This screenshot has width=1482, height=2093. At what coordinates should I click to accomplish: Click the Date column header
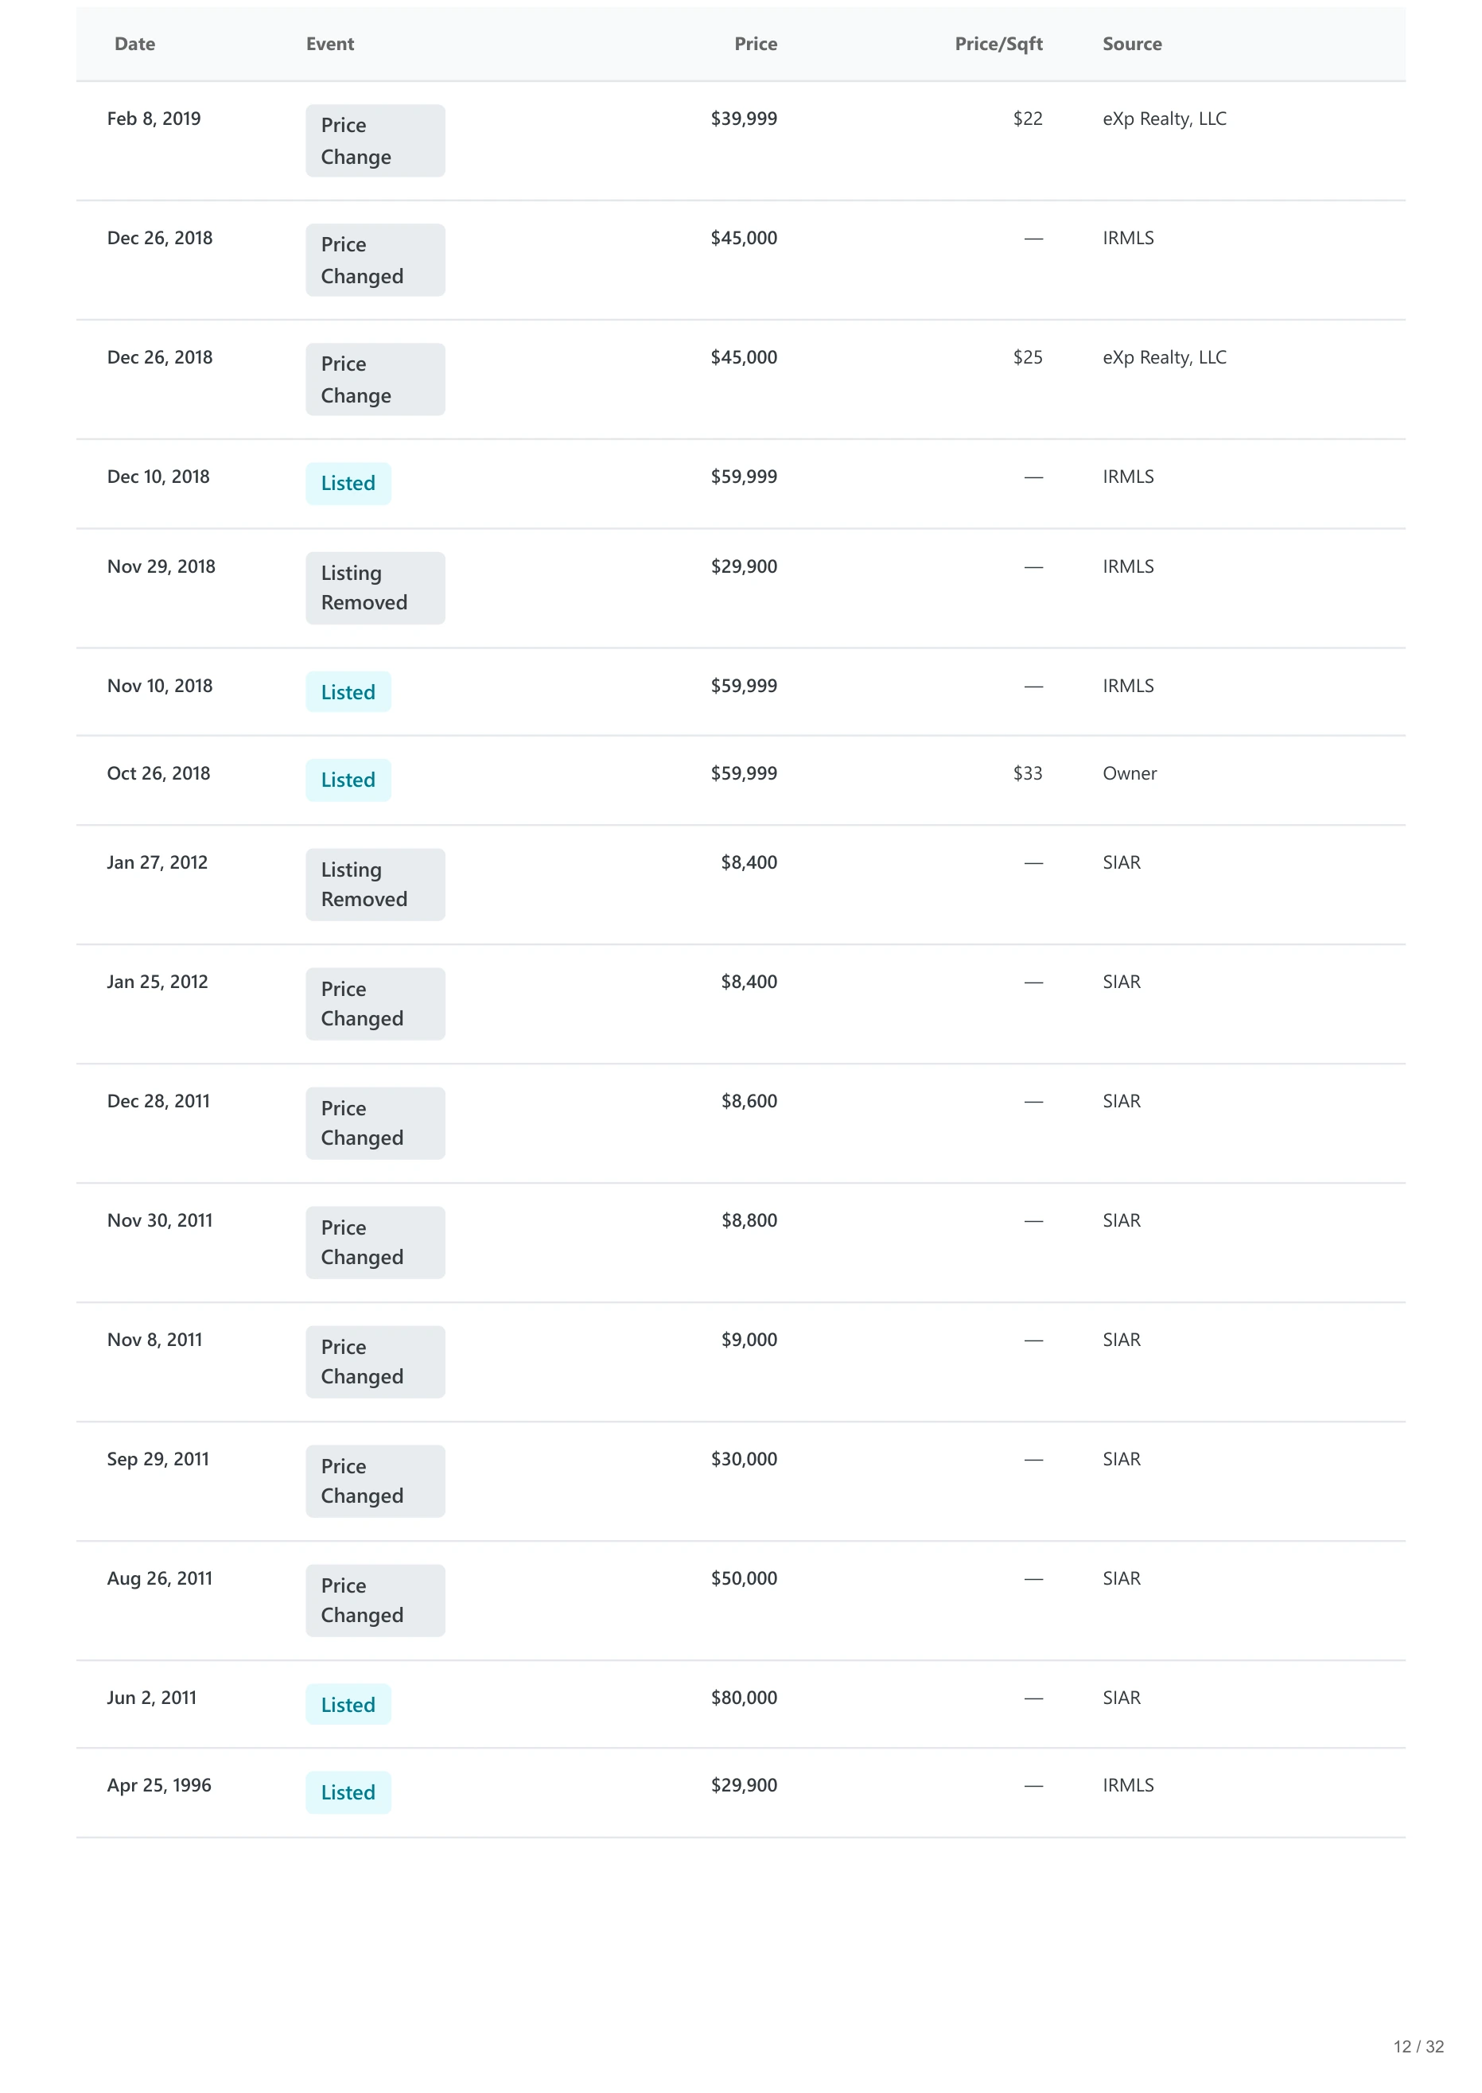tap(134, 44)
